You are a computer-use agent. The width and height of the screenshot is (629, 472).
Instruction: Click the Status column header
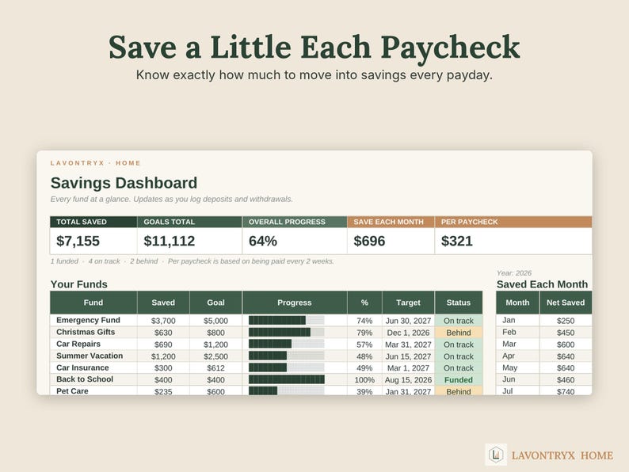(459, 303)
